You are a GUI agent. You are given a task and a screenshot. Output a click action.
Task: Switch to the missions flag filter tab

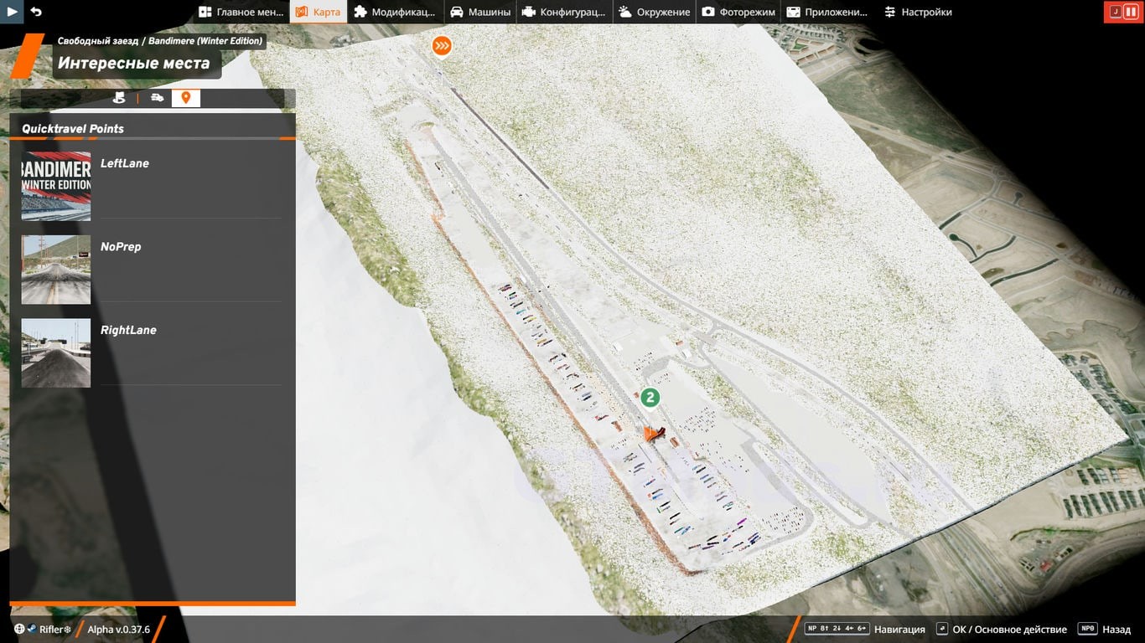(x=119, y=98)
